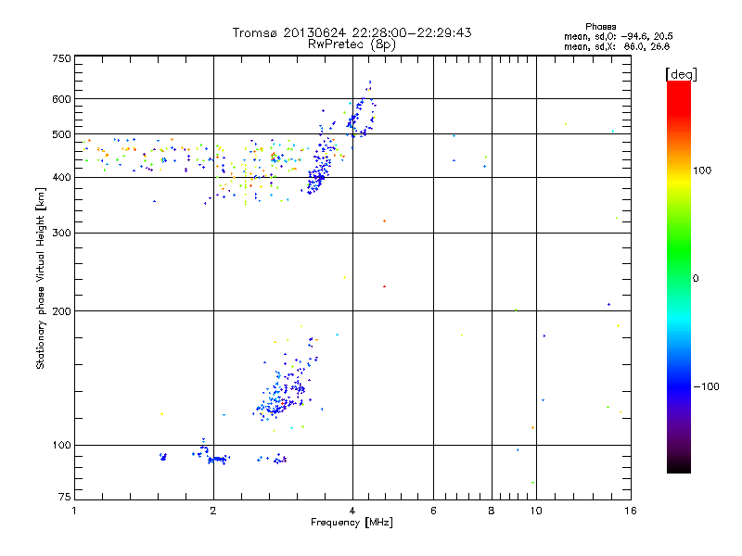Click the 'RwPretec (8p)' subtitle
This screenshot has width=742, height=556.
pyautogui.click(x=352, y=44)
